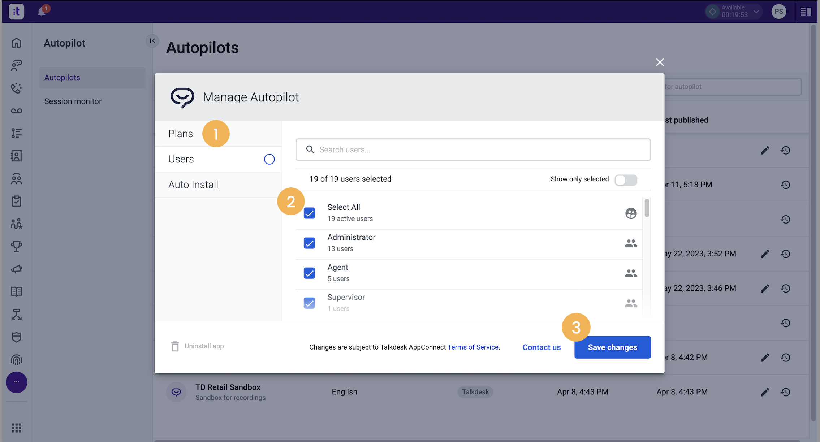The image size is (820, 442).
Task: Open the numbered list sidebar icon
Action: (16, 133)
